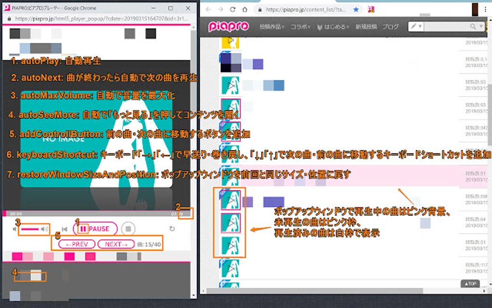Expand the はじめる dropdown menu
Image resolution: width=492 pixels, height=308 pixels.
[x=334, y=26]
